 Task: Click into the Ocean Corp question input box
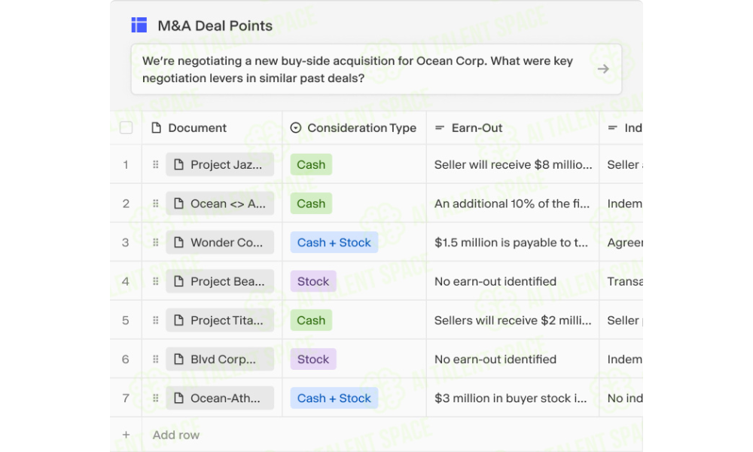click(376, 69)
